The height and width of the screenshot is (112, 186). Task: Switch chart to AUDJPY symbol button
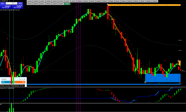coord(42,1)
